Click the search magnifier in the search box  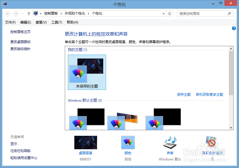[x=229, y=13]
